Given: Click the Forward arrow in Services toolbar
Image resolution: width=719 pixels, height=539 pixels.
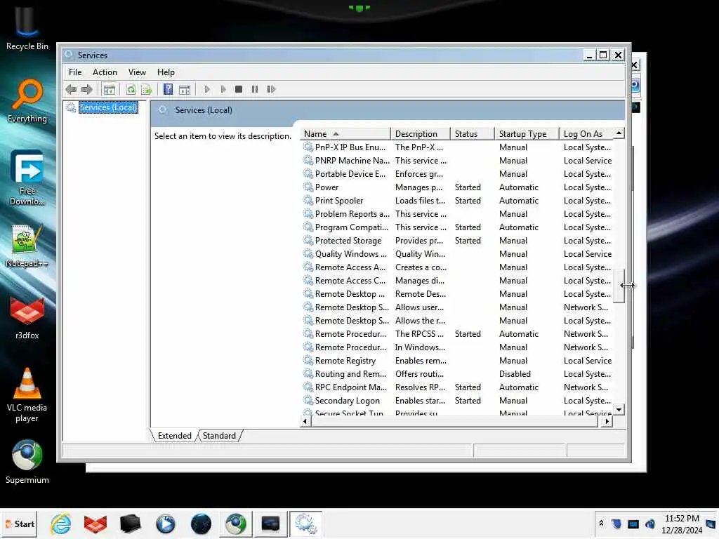Looking at the screenshot, I should [x=86, y=89].
